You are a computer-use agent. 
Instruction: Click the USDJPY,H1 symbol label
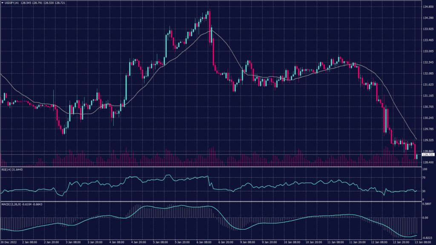[11, 3]
